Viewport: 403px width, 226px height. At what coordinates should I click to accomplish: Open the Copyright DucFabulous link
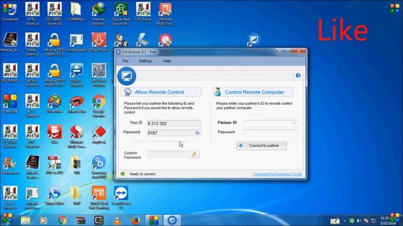pos(277,175)
